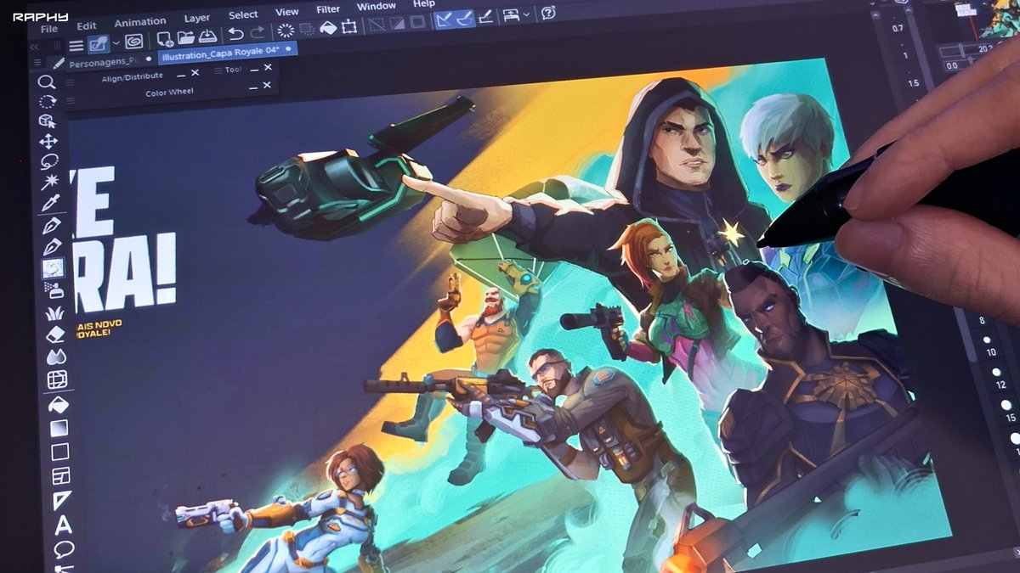
Task: Toggle Show selection border icon
Action: pyautogui.click(x=418, y=22)
